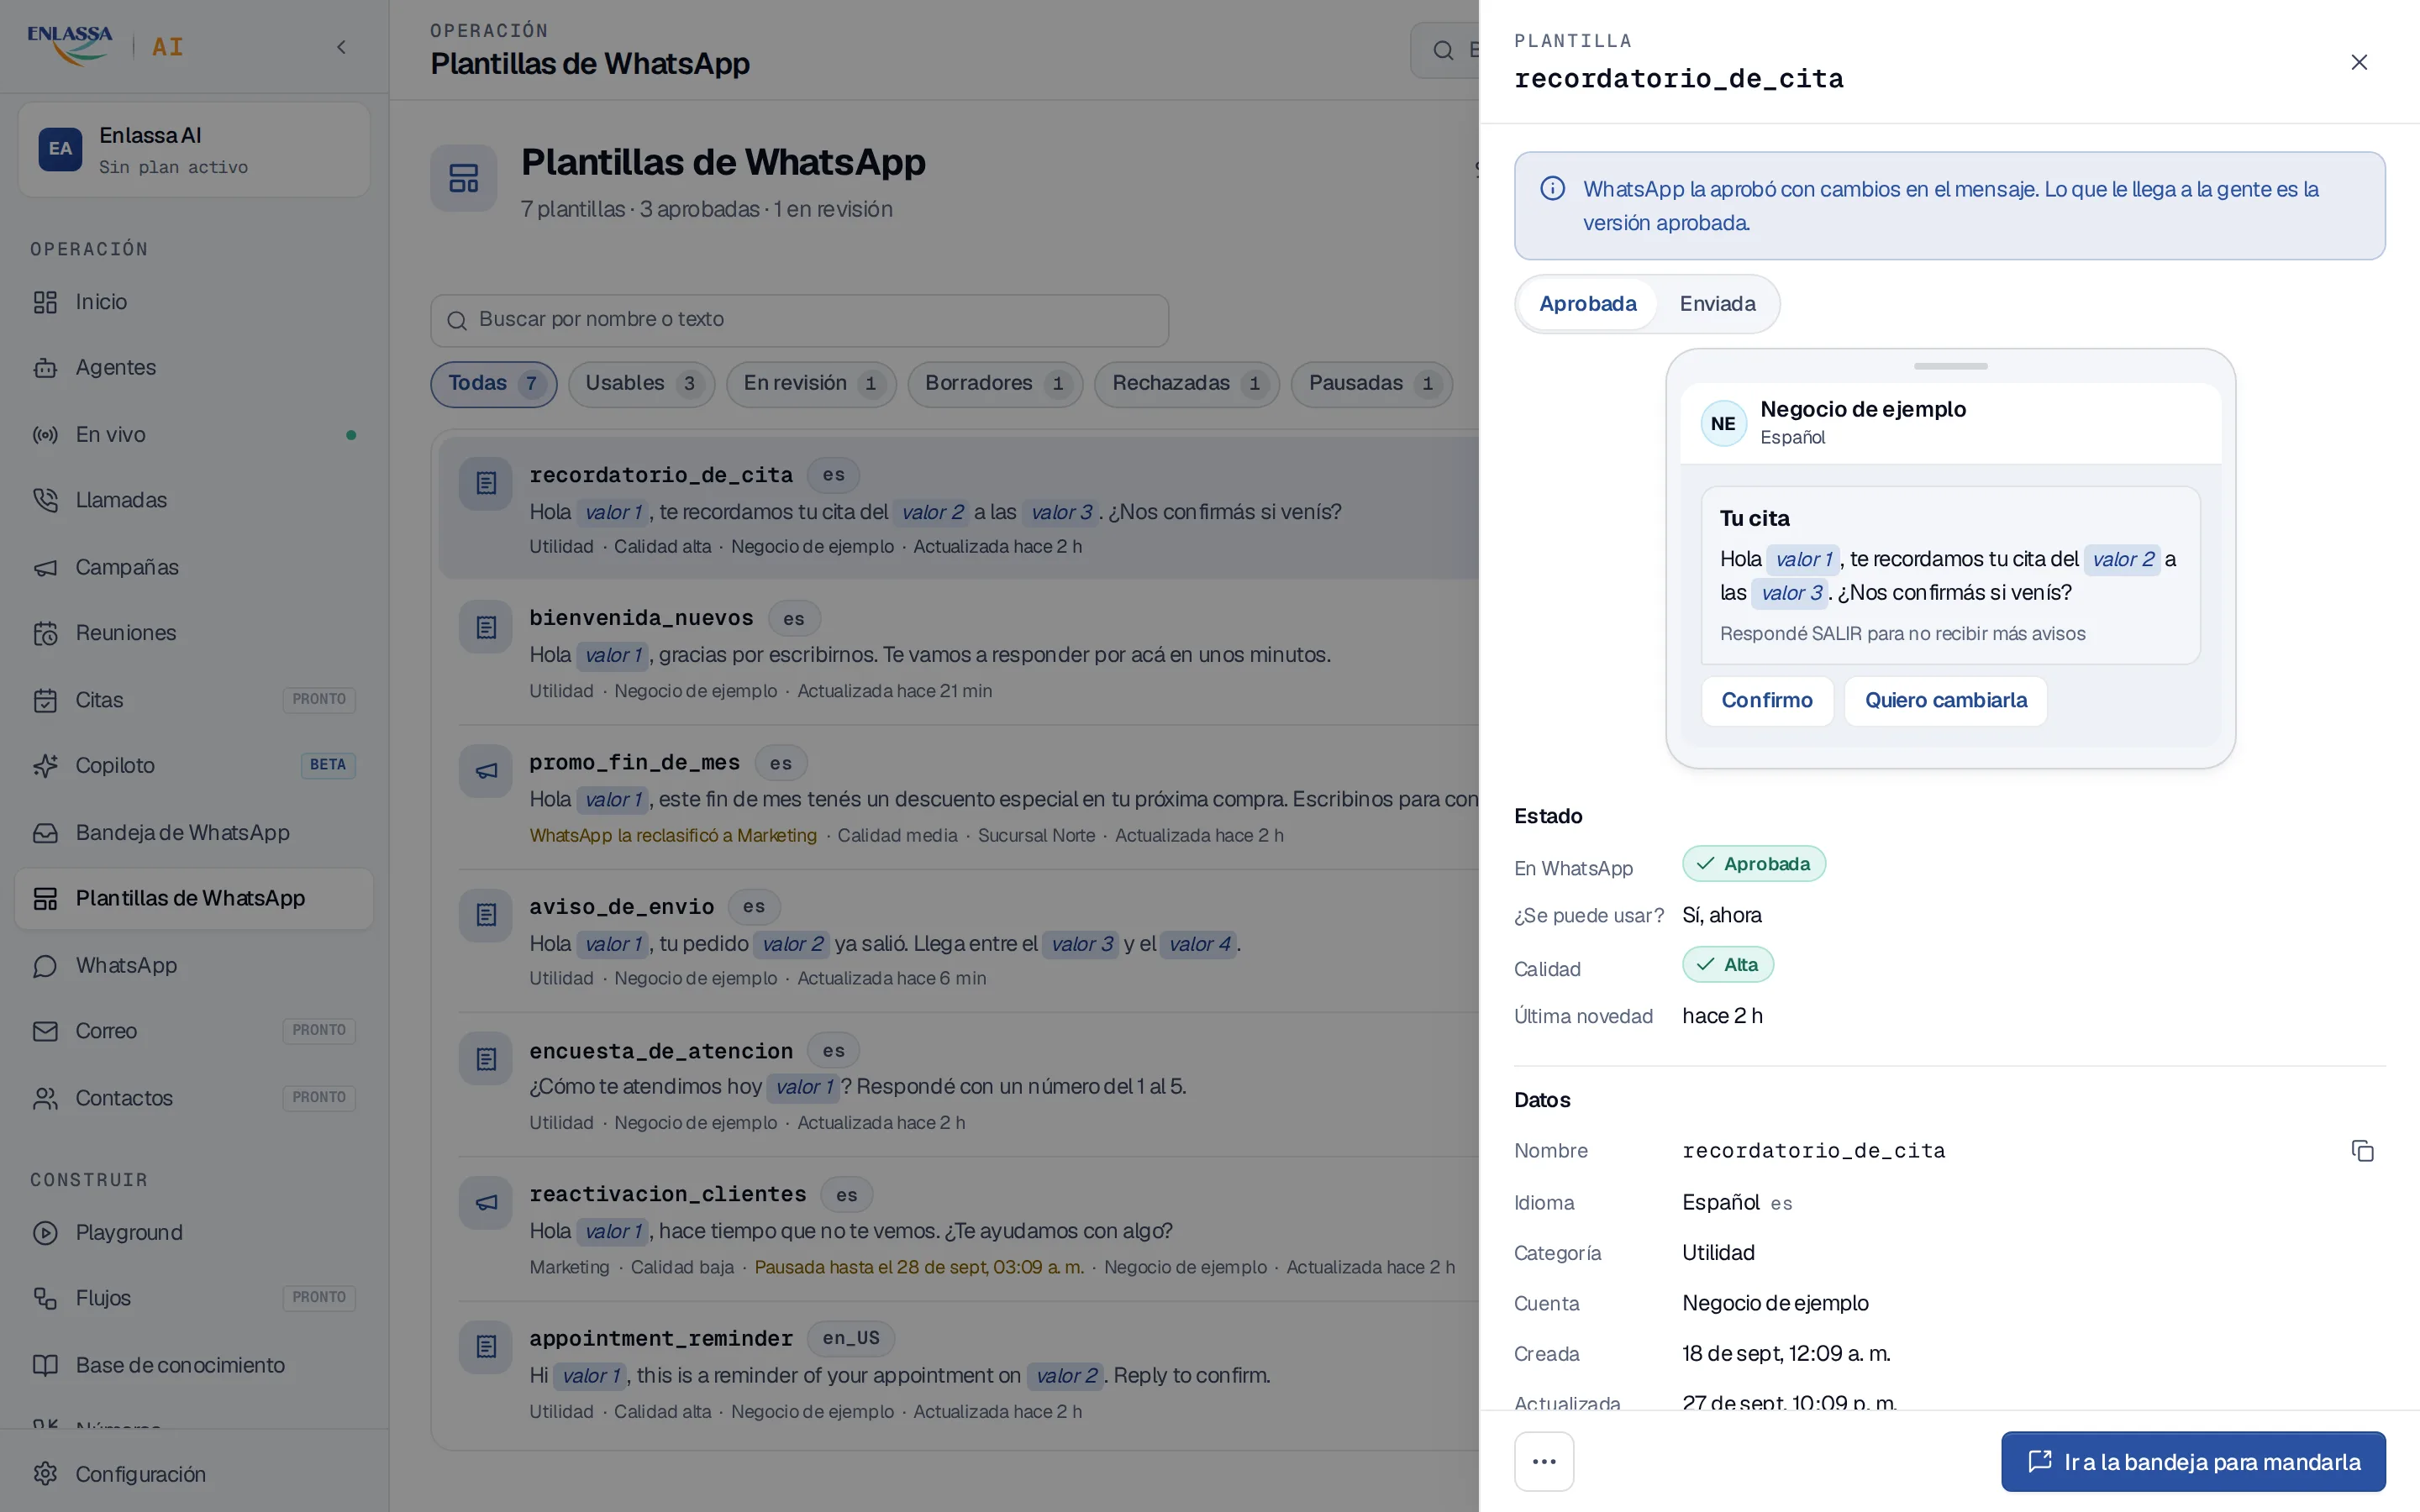This screenshot has height=1512, width=2420.
Task: Collapse the sidebar with the chevron
Action: tap(342, 47)
